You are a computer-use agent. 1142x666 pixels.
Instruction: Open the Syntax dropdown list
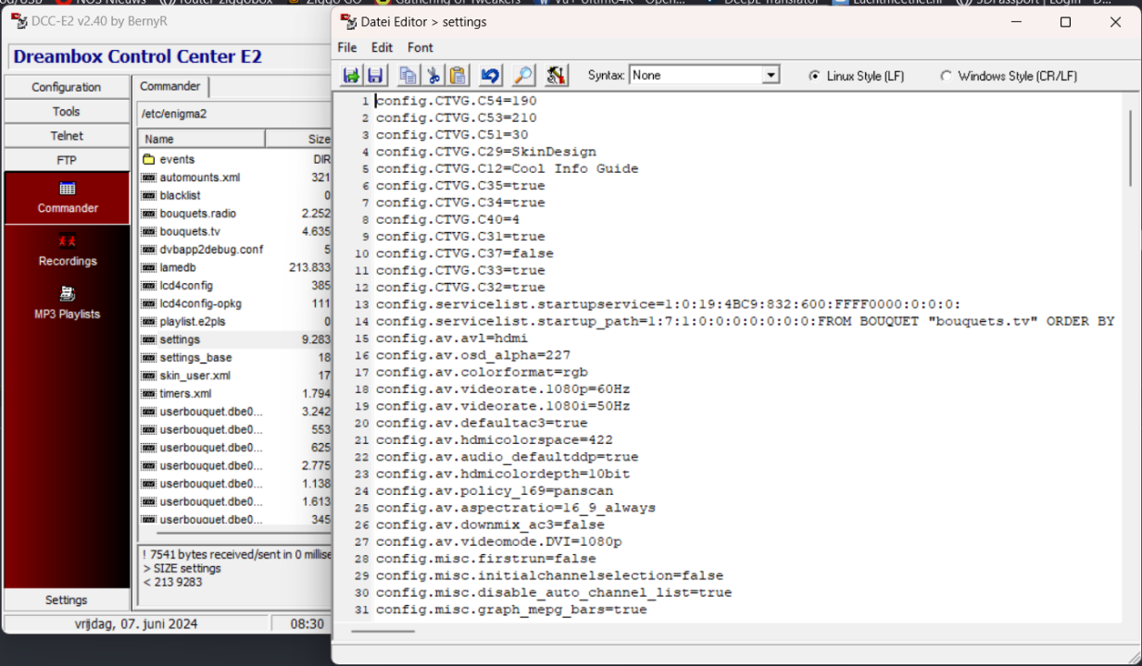tap(771, 76)
